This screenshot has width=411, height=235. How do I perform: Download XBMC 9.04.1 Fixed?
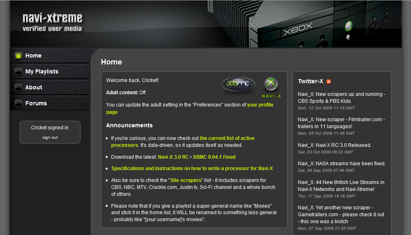pos(214,157)
